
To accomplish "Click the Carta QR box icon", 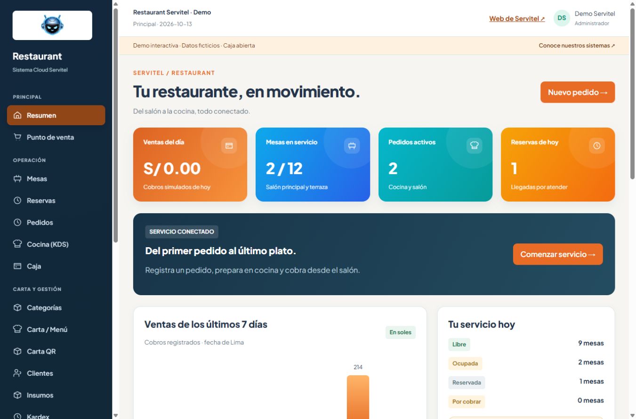I will 18,352.
